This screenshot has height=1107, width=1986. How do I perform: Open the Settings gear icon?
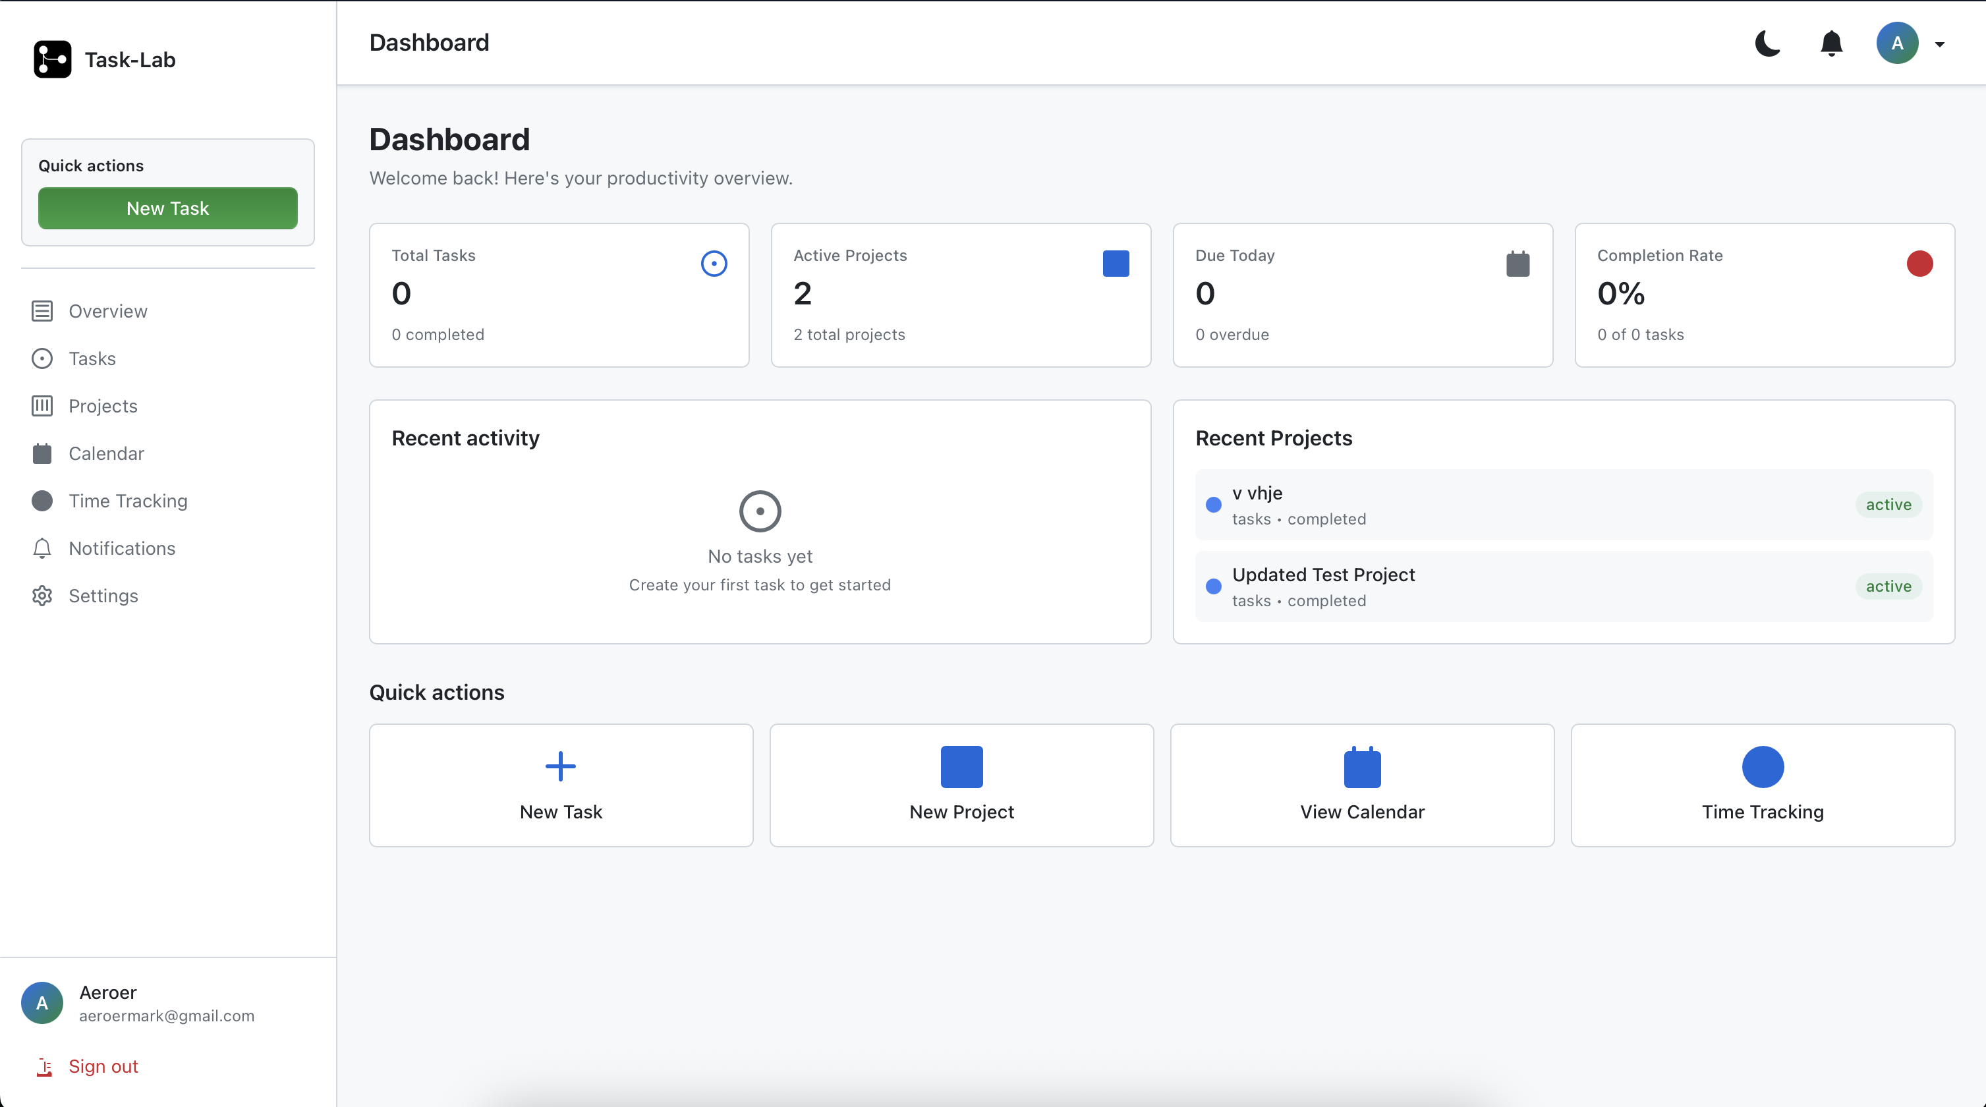[x=42, y=595]
